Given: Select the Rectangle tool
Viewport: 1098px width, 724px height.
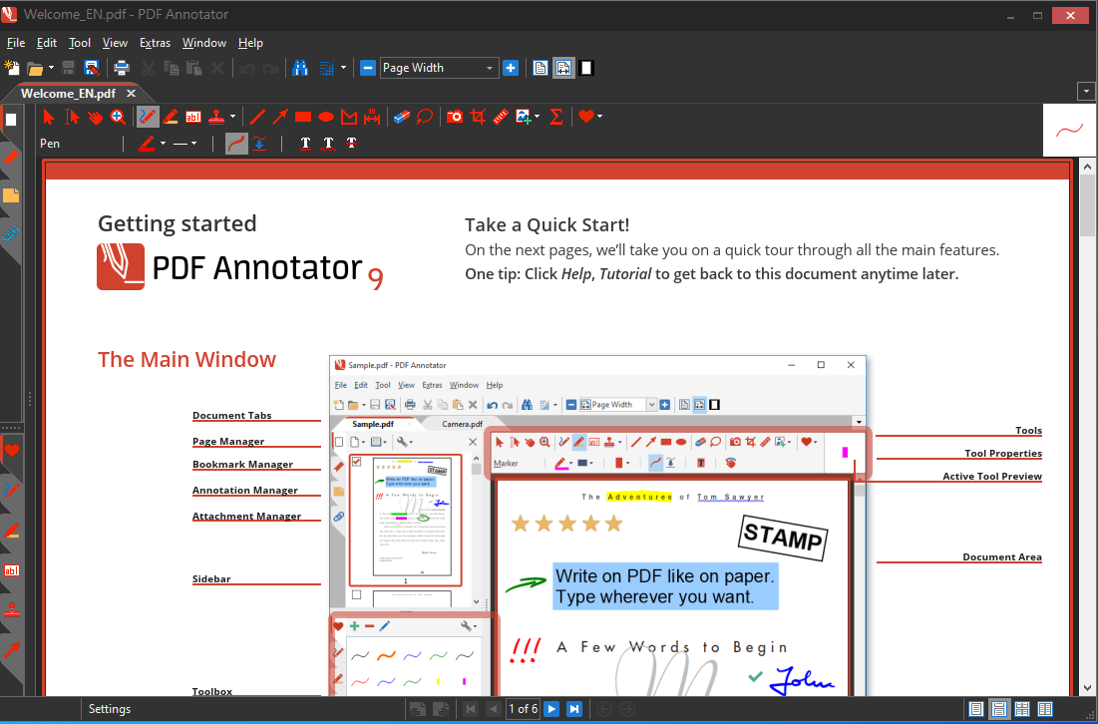Looking at the screenshot, I should [x=303, y=117].
